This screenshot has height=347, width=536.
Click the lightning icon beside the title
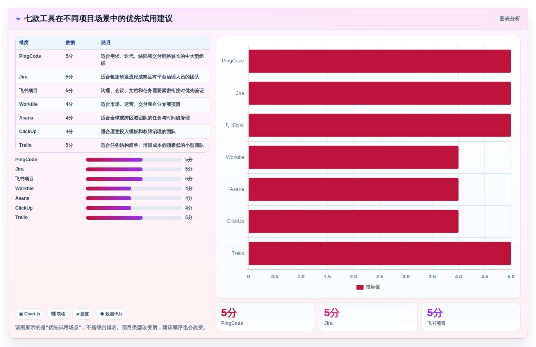point(18,19)
